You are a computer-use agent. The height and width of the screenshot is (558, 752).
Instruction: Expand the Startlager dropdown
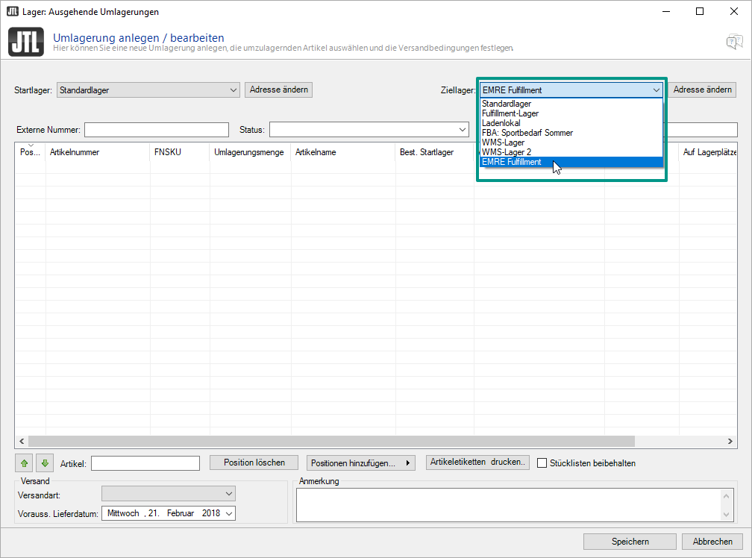point(233,90)
